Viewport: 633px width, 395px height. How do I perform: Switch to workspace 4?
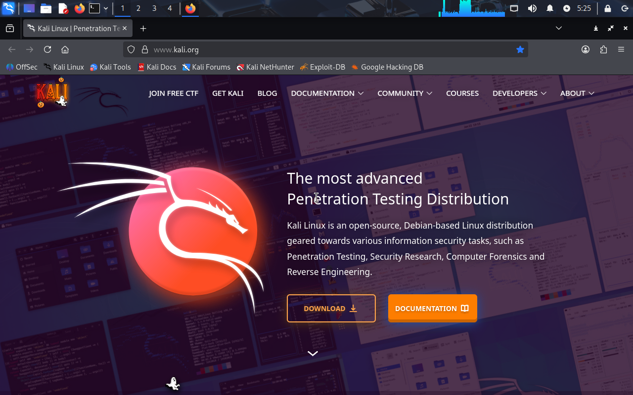[170, 8]
